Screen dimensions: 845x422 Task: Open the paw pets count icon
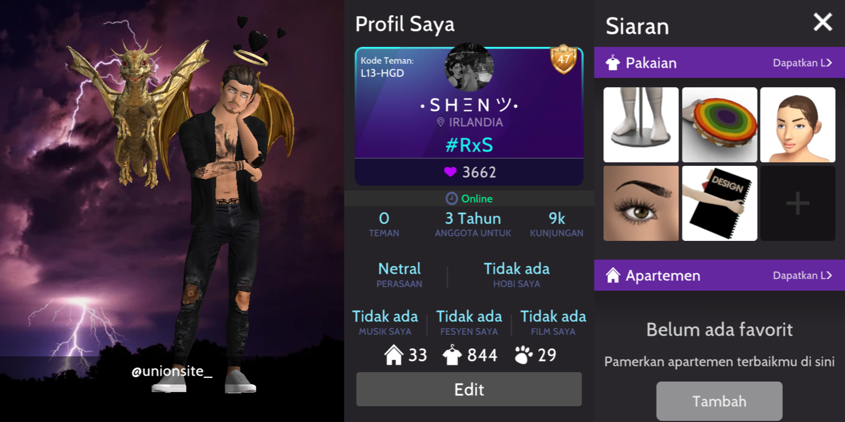[x=523, y=355]
